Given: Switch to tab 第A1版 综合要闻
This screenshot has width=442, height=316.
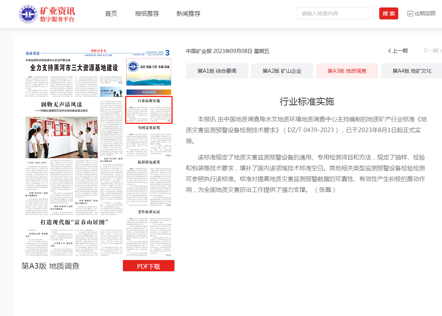Looking at the screenshot, I should [217, 71].
